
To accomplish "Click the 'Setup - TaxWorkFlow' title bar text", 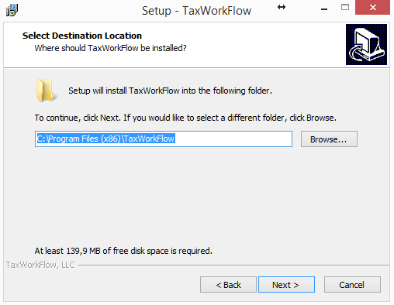I will click(196, 11).
